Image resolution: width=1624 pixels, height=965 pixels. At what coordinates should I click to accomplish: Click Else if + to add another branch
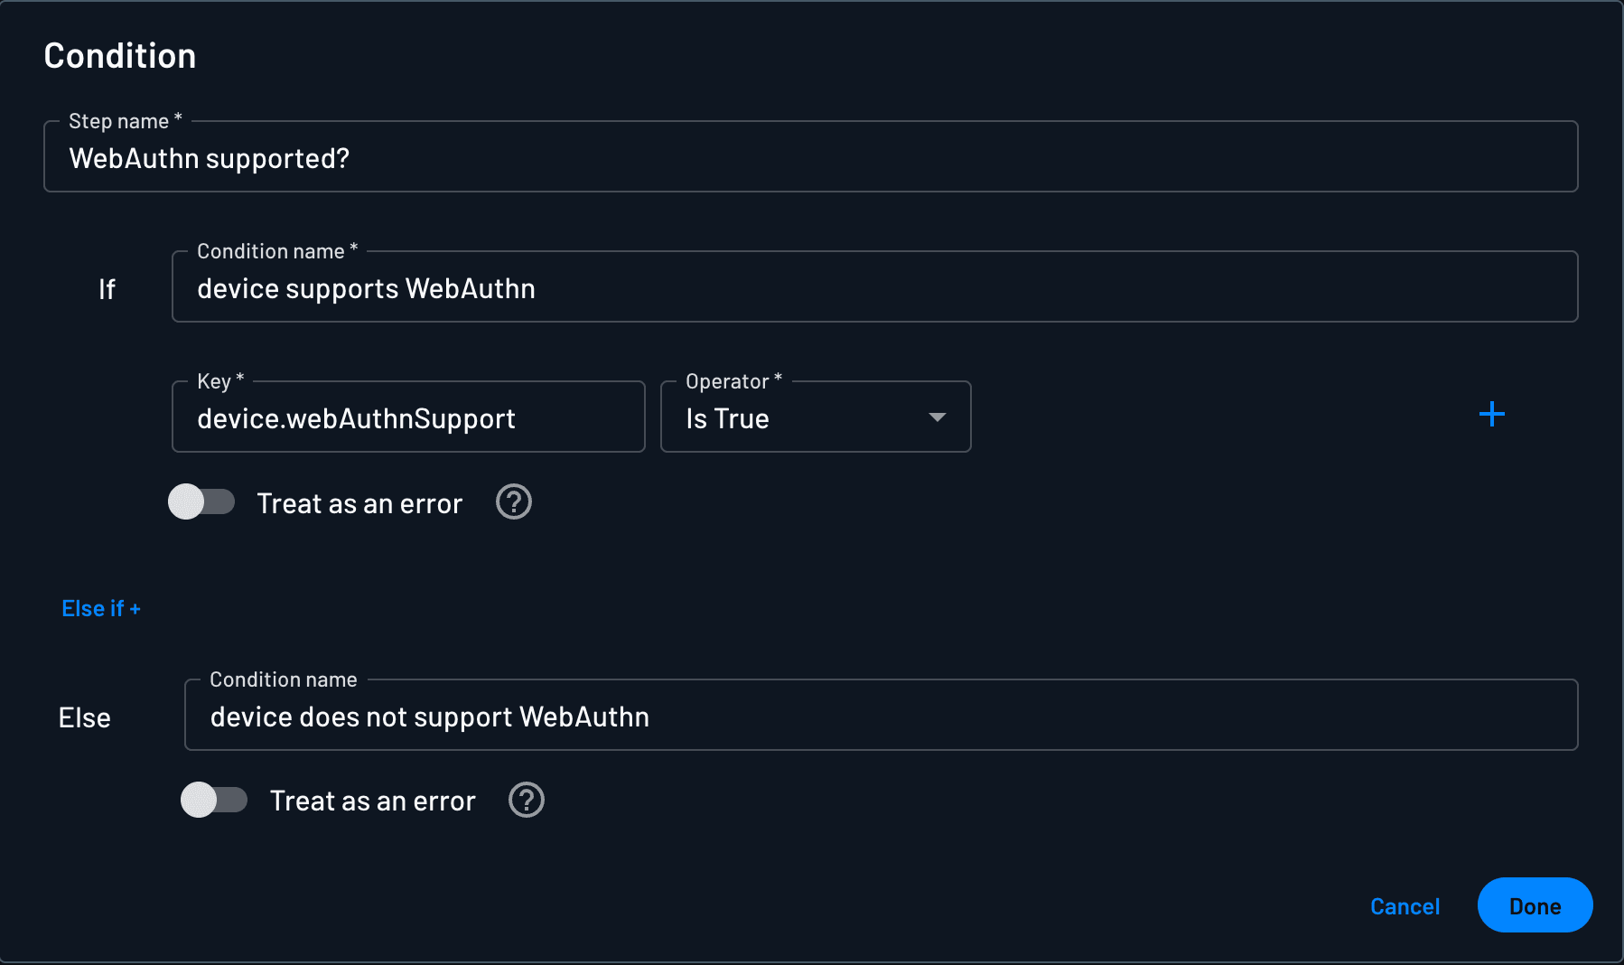[100, 607]
